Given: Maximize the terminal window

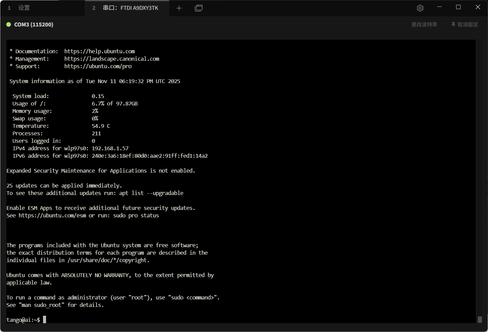Looking at the screenshot, I should click(458, 7).
